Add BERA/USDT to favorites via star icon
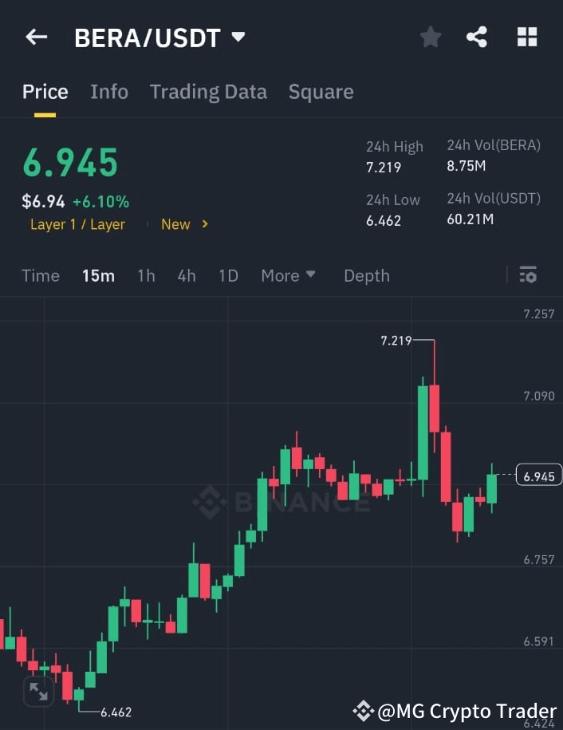Image resolution: width=563 pixels, height=730 pixels. coord(431,36)
